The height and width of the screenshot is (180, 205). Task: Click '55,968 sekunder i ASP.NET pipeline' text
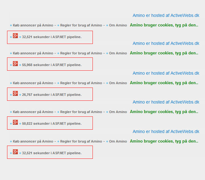[x=52, y=65]
